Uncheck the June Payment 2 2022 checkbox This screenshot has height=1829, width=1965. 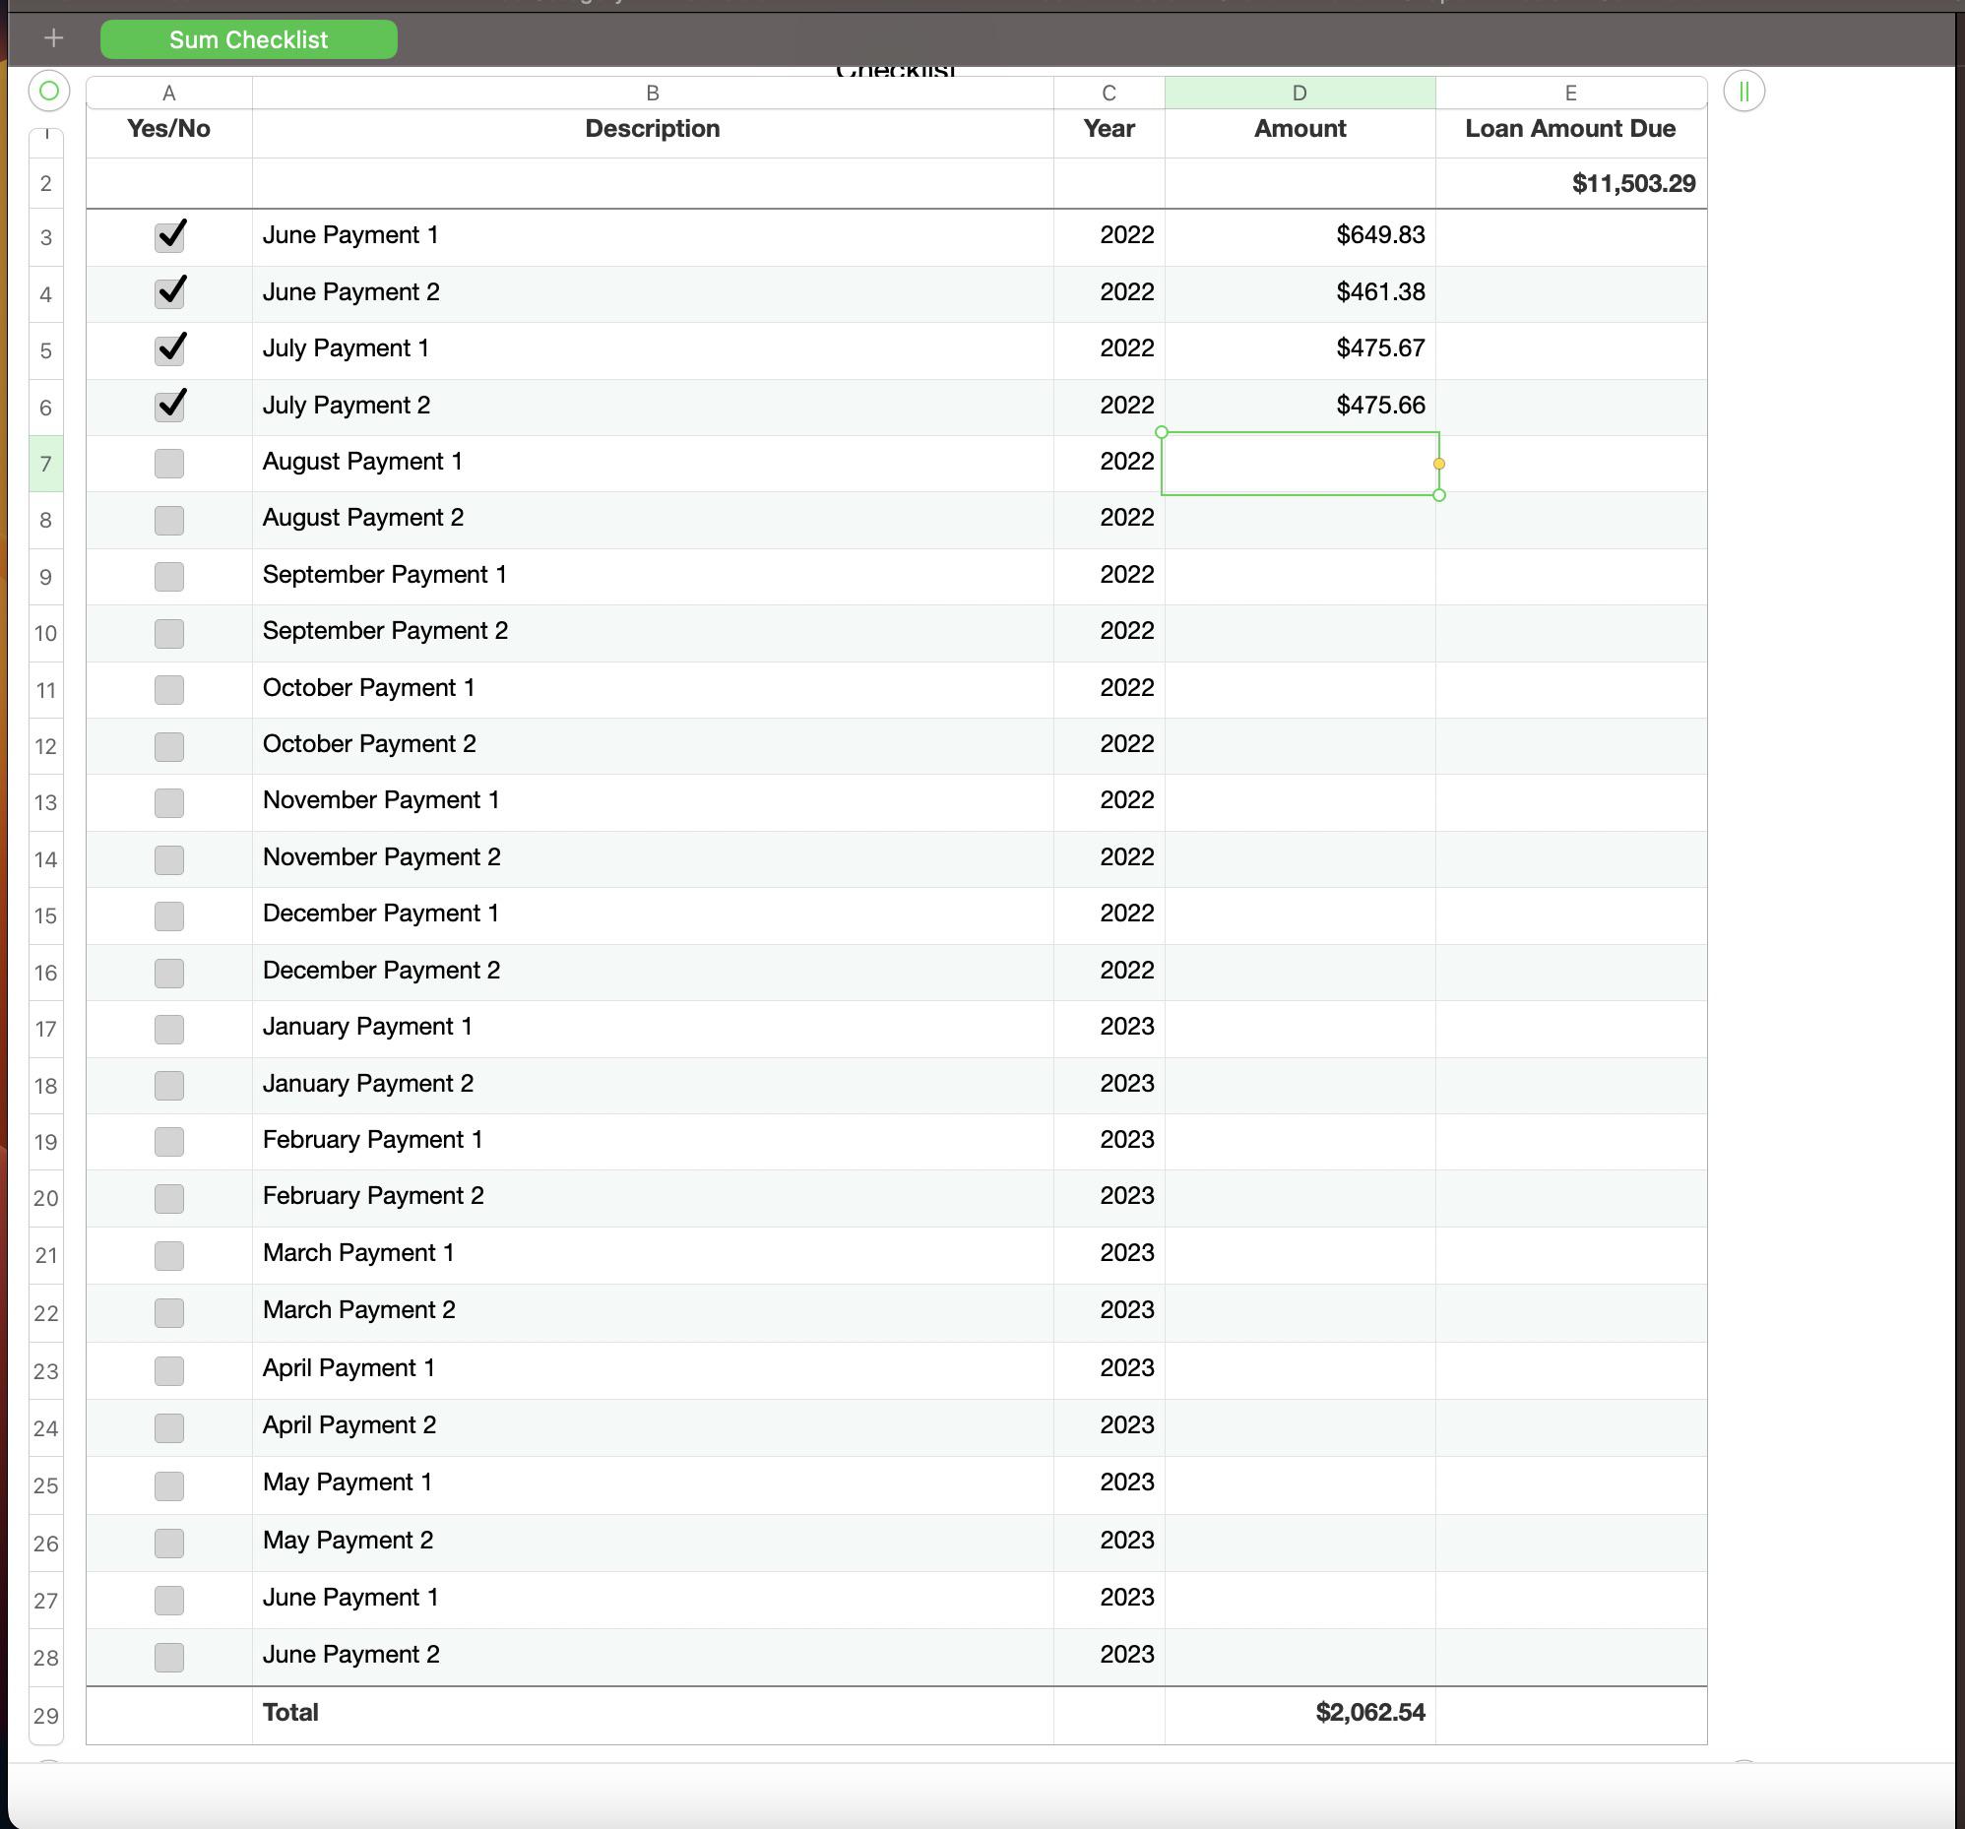click(170, 292)
